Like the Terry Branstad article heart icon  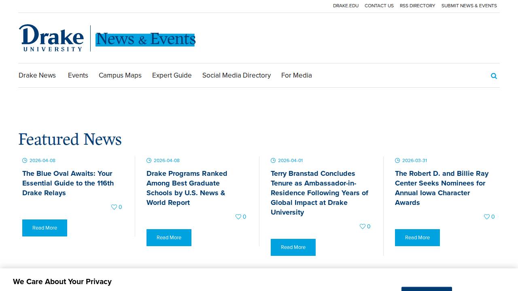362,226
